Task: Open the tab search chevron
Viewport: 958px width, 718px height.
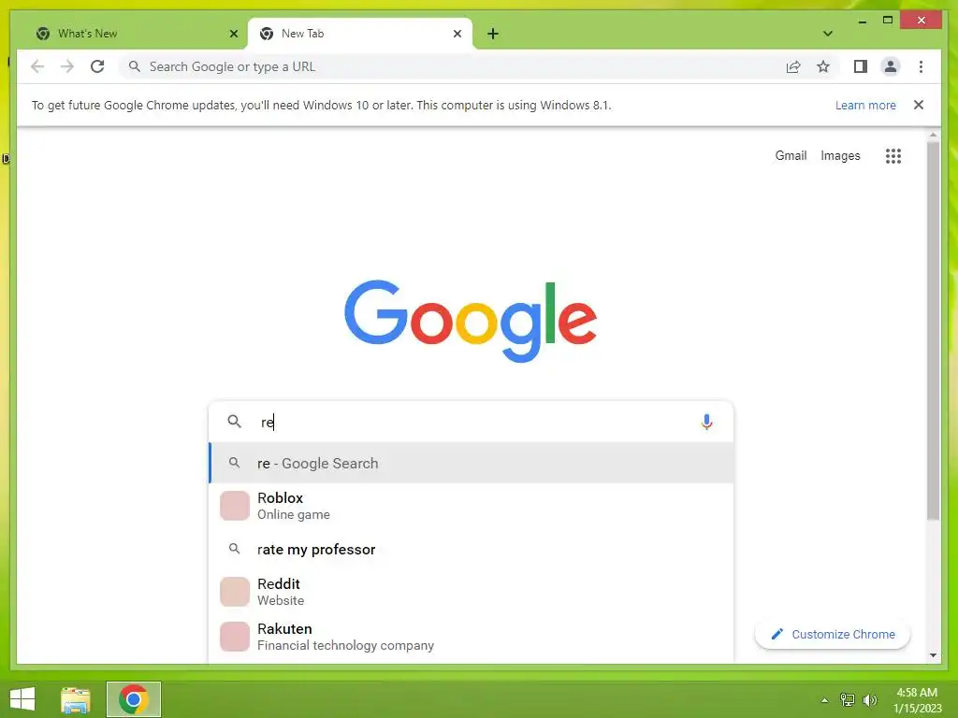Action: (x=827, y=34)
